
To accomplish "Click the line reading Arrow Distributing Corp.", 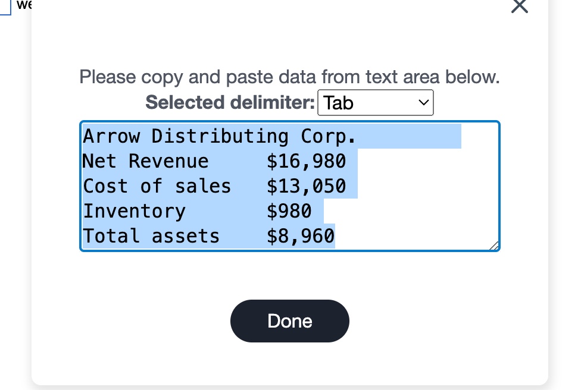I will pyautogui.click(x=219, y=136).
